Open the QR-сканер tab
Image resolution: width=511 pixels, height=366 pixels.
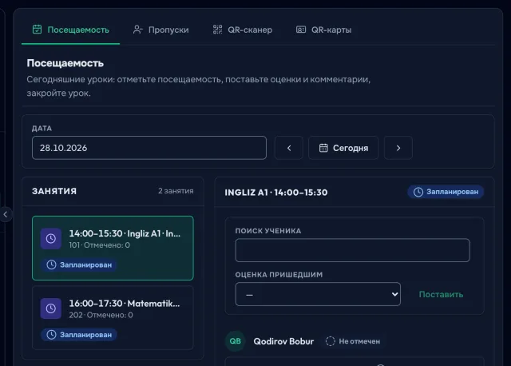click(x=242, y=30)
